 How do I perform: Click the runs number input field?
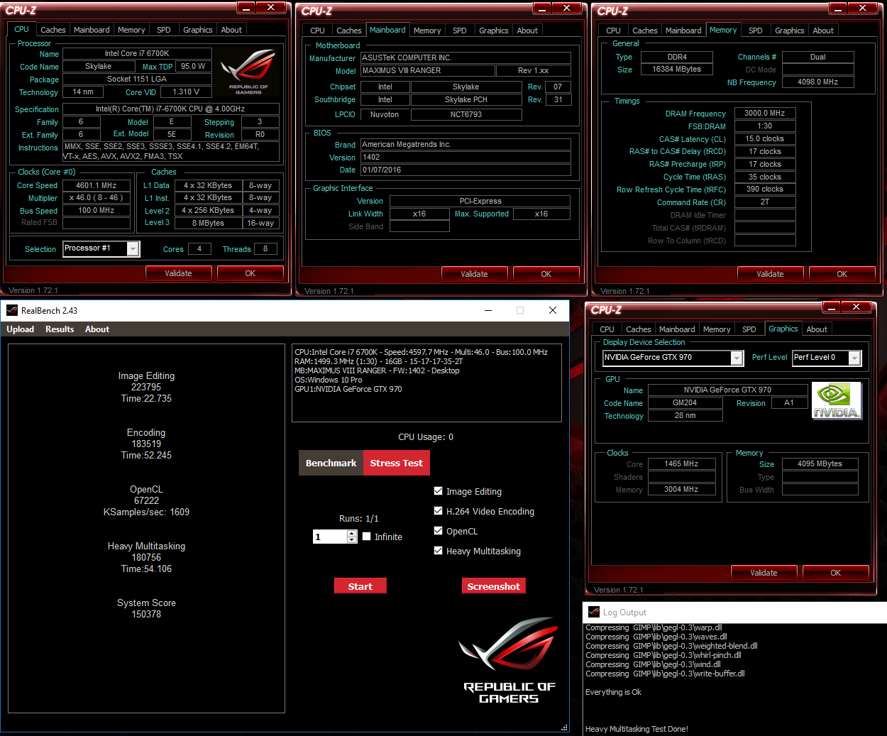330,537
